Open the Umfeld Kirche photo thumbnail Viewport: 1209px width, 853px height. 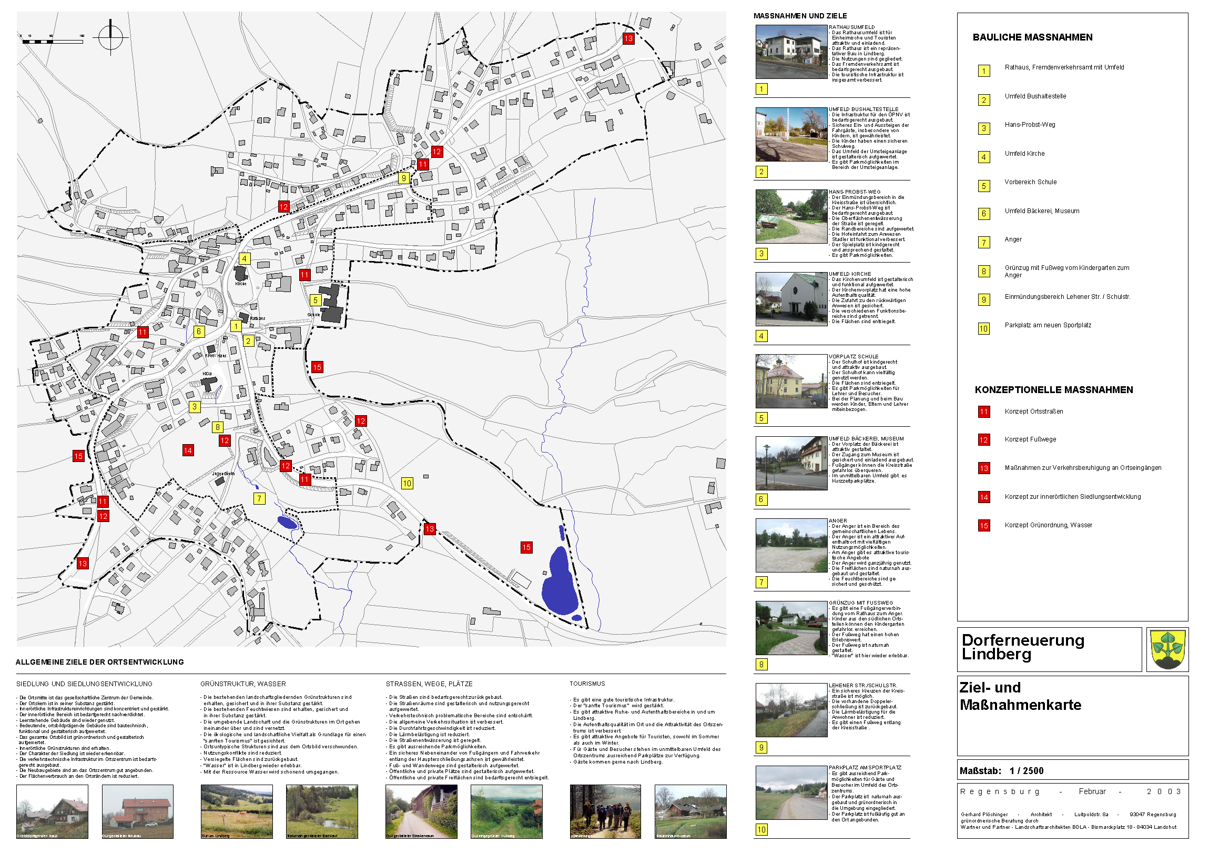(791, 299)
